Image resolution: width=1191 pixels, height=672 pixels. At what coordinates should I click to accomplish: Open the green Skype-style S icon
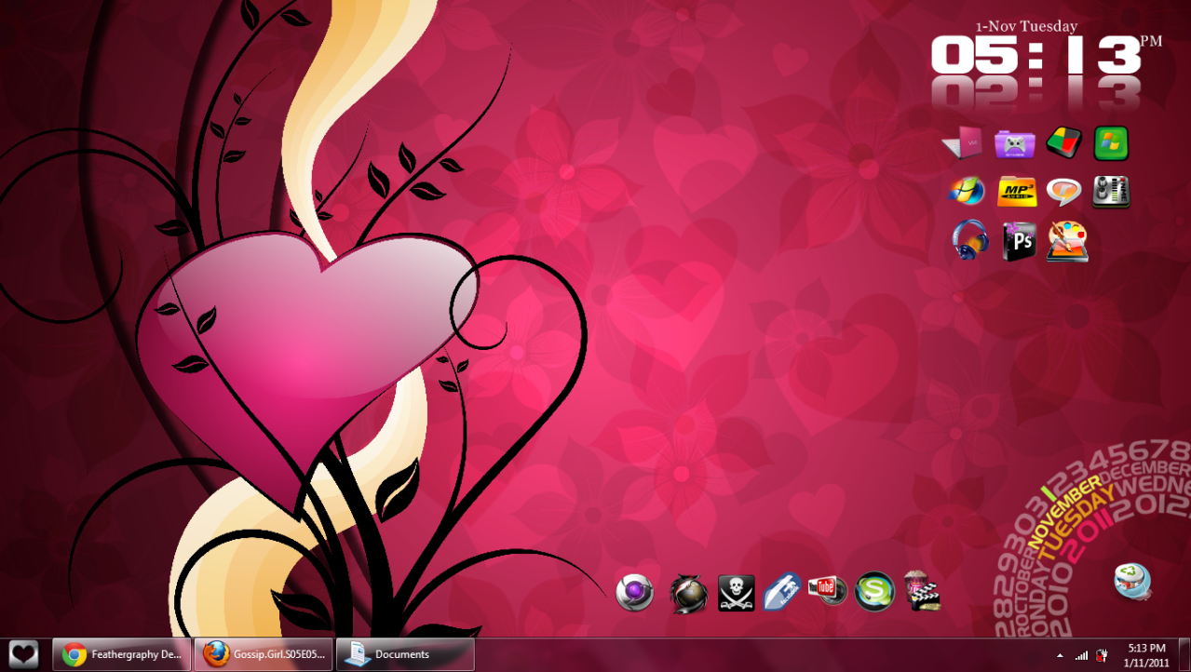874,592
